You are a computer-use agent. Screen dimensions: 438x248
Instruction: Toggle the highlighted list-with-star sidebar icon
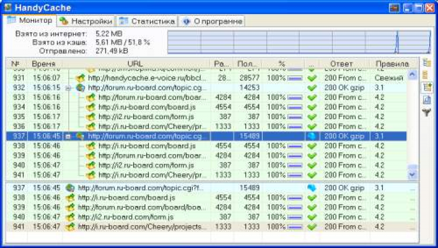click(426, 88)
